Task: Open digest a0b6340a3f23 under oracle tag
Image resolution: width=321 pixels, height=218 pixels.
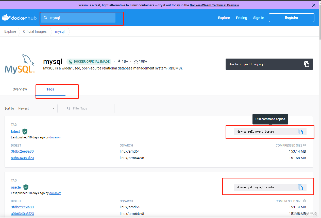Action: pos(22,214)
